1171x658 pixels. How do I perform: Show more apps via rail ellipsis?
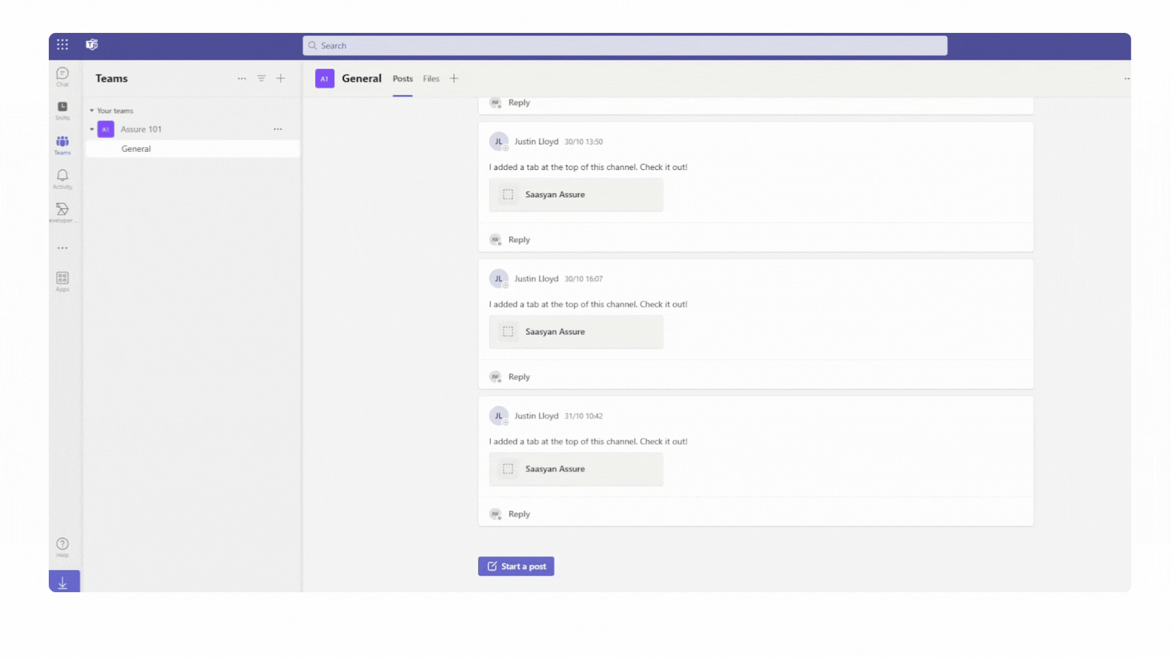pos(62,248)
